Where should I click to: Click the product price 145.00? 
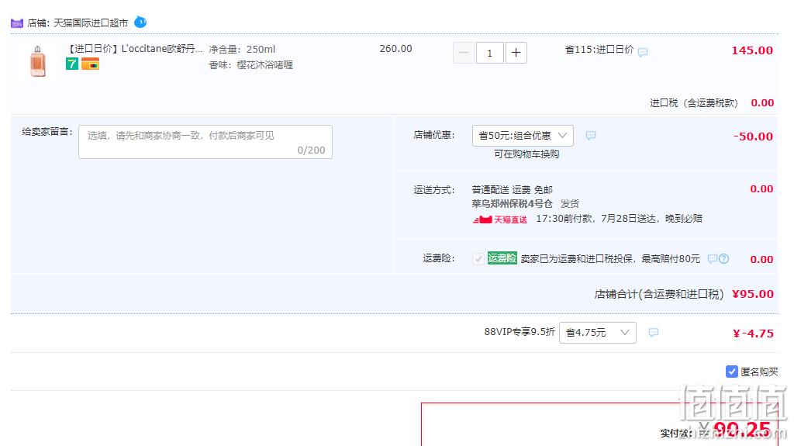[752, 50]
